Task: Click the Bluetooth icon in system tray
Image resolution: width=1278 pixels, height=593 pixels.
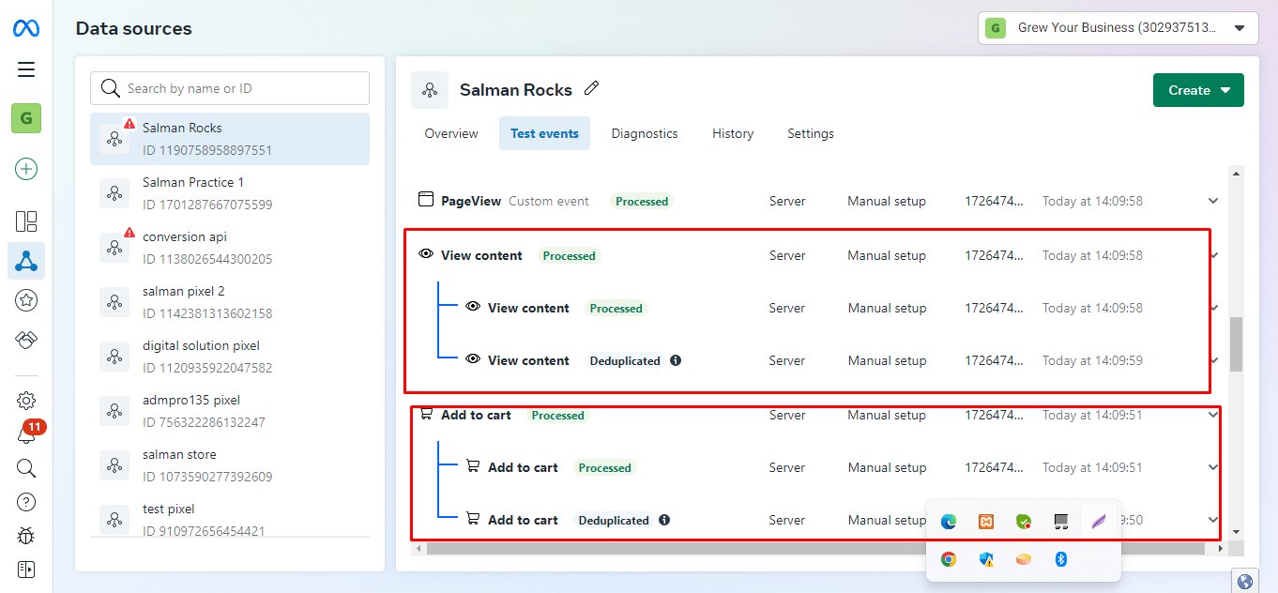Action: 1061,559
